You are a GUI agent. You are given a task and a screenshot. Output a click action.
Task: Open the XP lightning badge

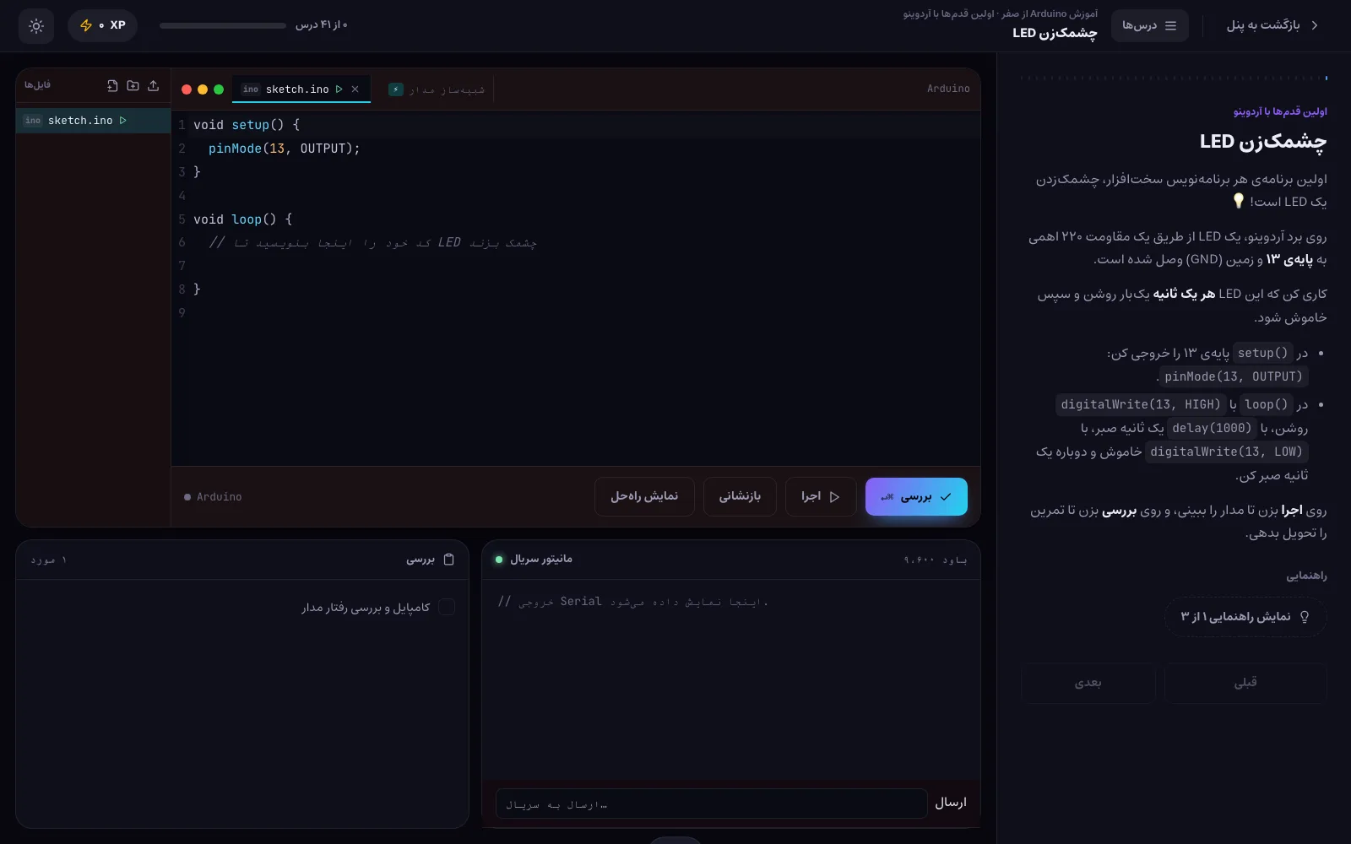(102, 26)
